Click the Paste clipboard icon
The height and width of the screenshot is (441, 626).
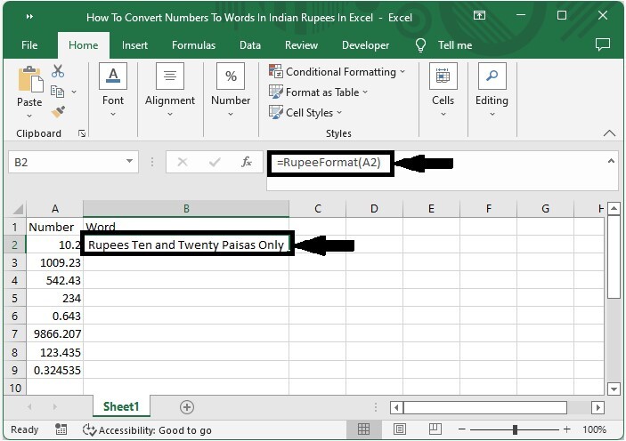point(30,79)
